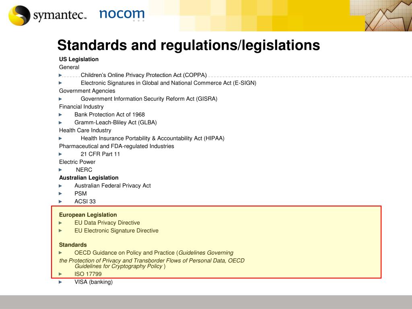Click the nocom logo
This screenshot has height=309, width=412.
(x=122, y=14)
